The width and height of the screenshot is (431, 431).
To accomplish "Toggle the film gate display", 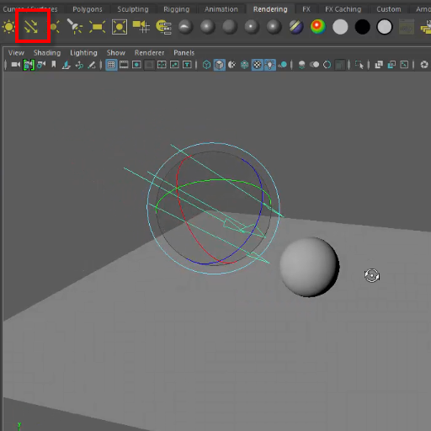I will [124, 65].
